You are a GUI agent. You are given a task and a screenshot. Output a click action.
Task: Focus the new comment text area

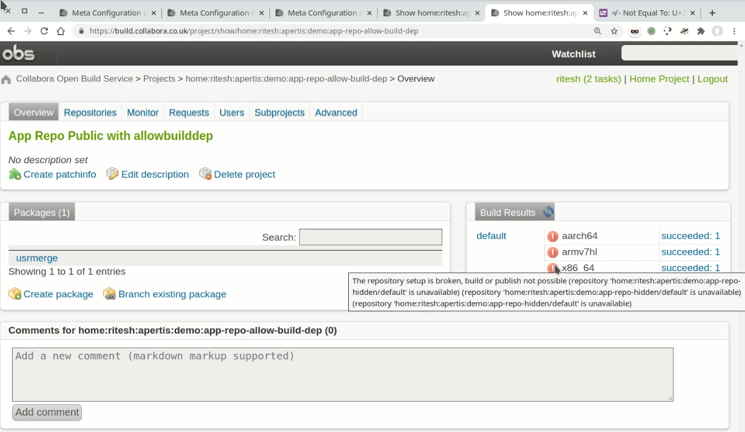click(343, 374)
